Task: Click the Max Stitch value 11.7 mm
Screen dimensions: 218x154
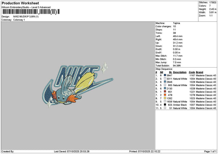Action: (x=178, y=56)
